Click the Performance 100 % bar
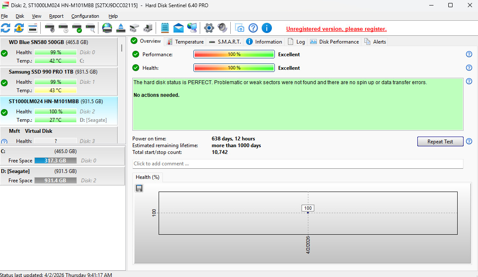 point(234,54)
